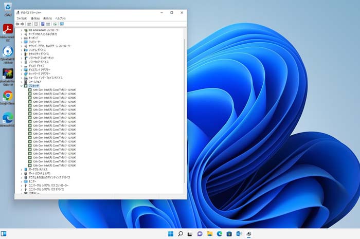Expand the ネットワーク アダプター node
360x239 pixels.
pos(22,74)
